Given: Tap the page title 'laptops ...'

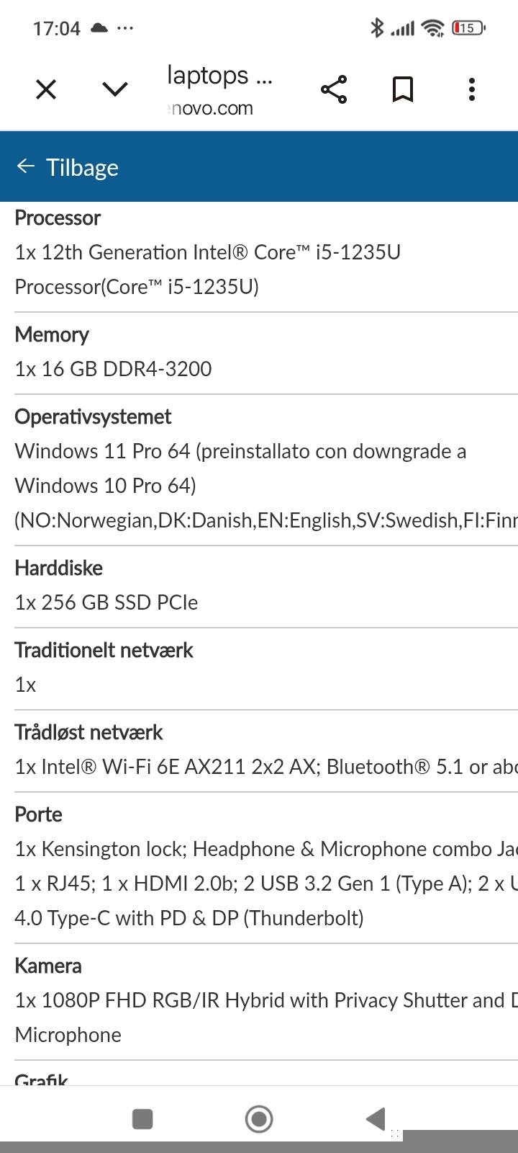Looking at the screenshot, I should [x=219, y=75].
